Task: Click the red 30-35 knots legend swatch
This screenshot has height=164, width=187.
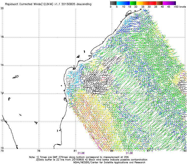Action: click(153, 3)
